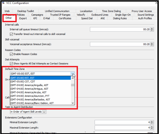Open the E-Mail tab
The width and height of the screenshot is (159, 134).
(x=47, y=18)
